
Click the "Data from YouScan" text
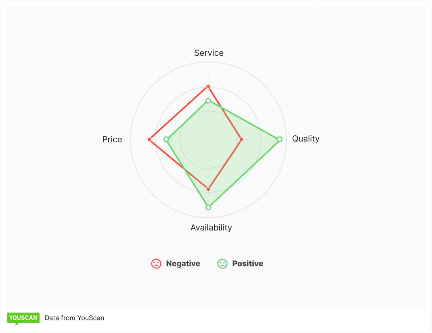click(74, 318)
